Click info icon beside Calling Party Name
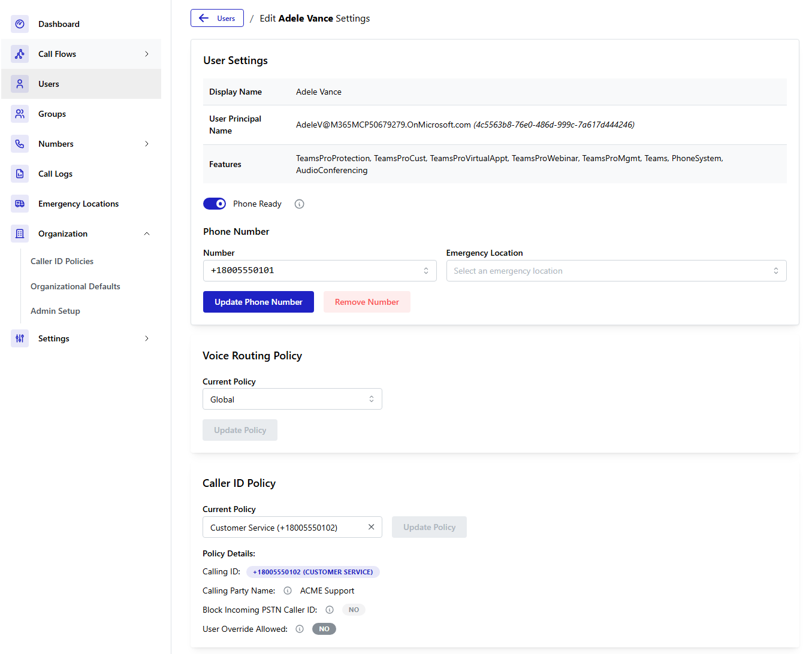 pos(288,591)
